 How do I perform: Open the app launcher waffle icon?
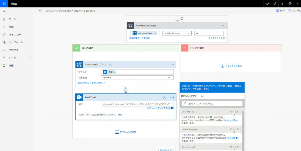click(4, 4)
